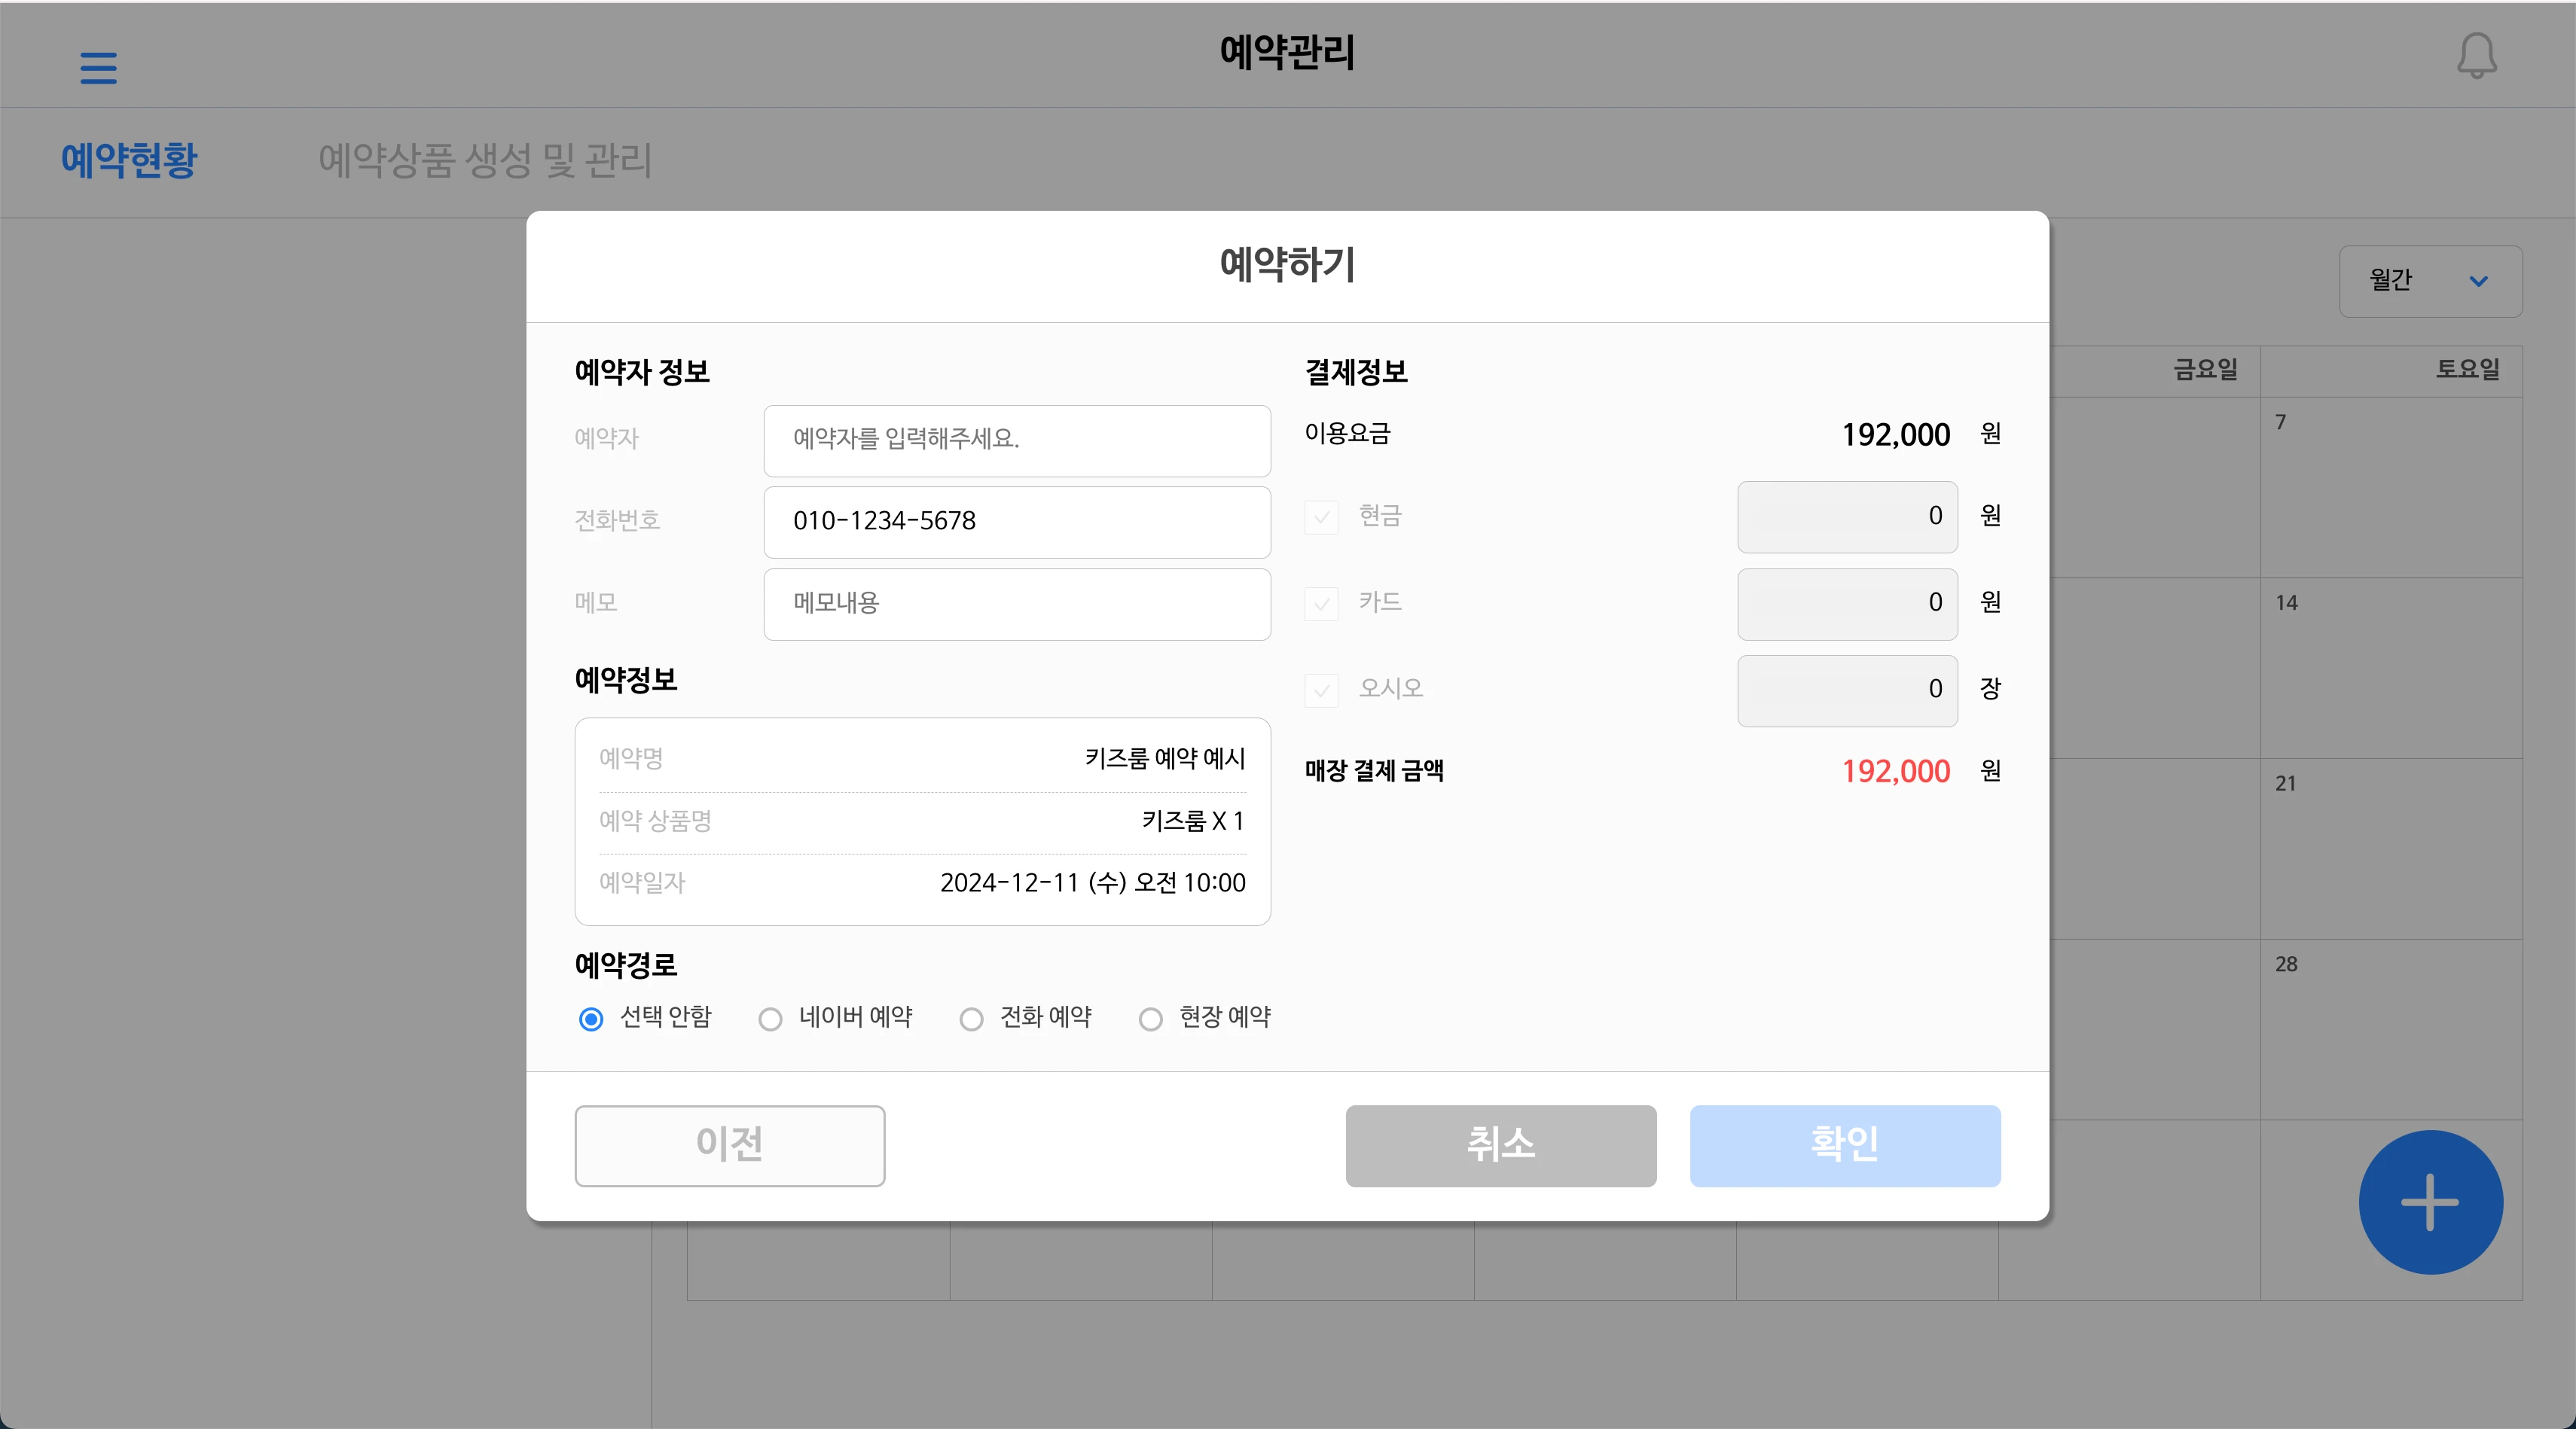Toggle the 카드 checkbox
Screen dimensions: 2576x1429
click(1321, 604)
